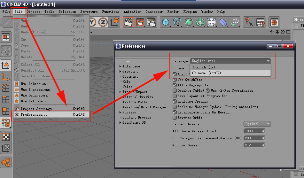This screenshot has width=304, height=178.
Task: Open the Language dropdown showing English (us)
Action: coord(230,61)
